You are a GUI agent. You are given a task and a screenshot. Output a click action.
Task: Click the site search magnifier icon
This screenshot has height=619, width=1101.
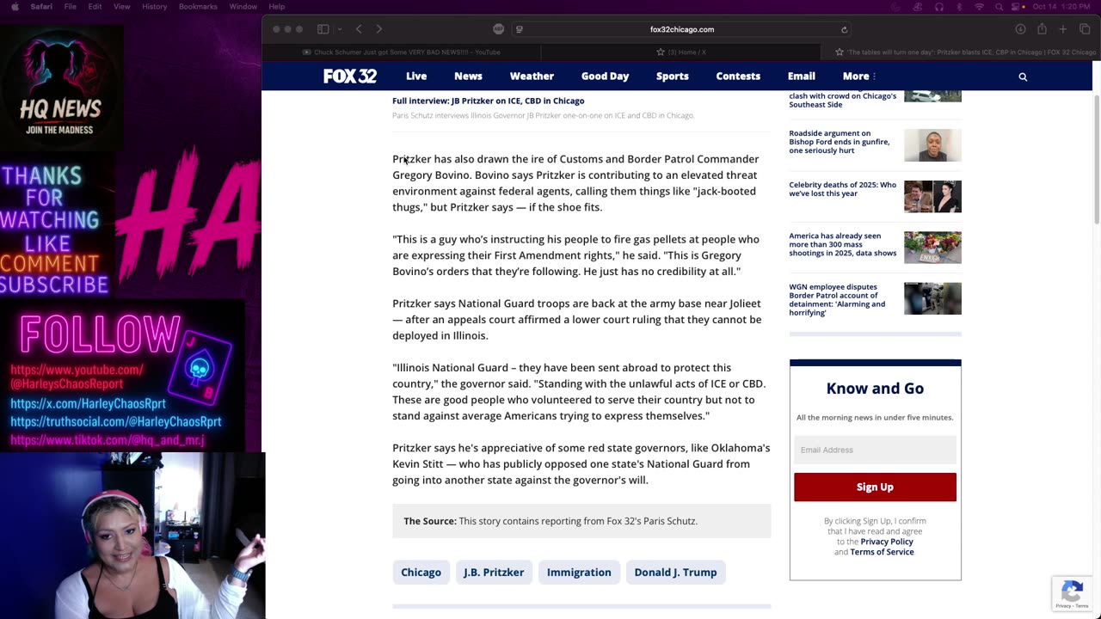1023,77
